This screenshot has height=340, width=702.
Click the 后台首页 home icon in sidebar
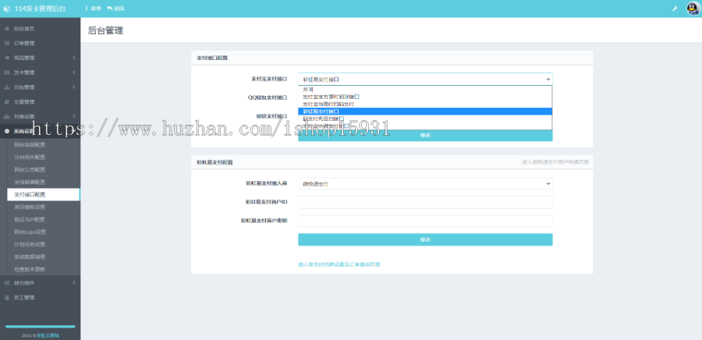(7, 28)
